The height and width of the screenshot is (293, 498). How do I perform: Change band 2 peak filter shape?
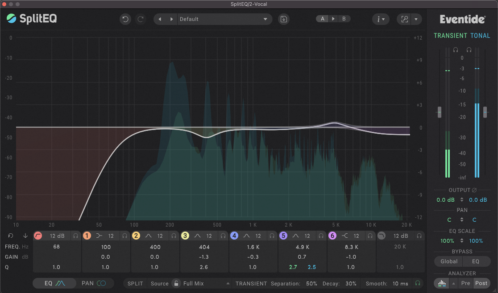pyautogui.click(x=148, y=236)
